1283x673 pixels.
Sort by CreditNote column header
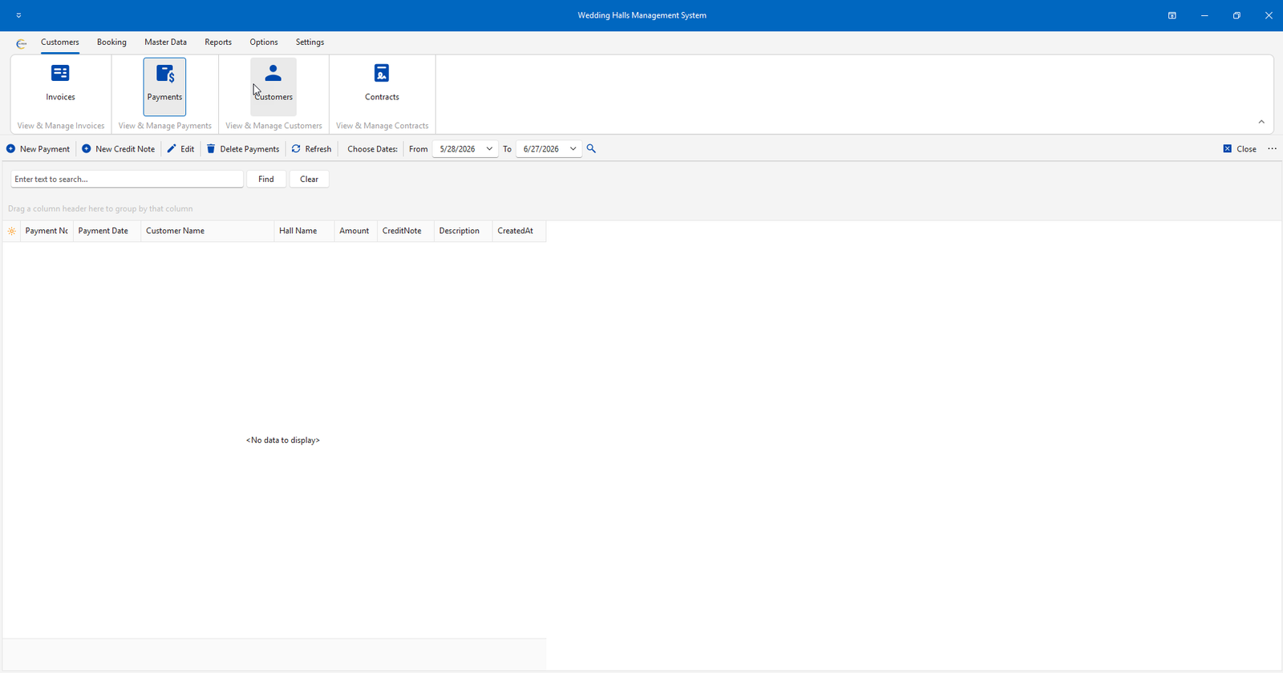point(405,231)
